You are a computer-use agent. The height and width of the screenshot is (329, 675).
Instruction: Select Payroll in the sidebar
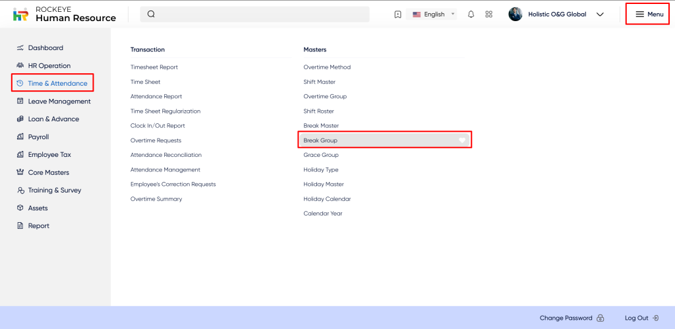[38, 137]
